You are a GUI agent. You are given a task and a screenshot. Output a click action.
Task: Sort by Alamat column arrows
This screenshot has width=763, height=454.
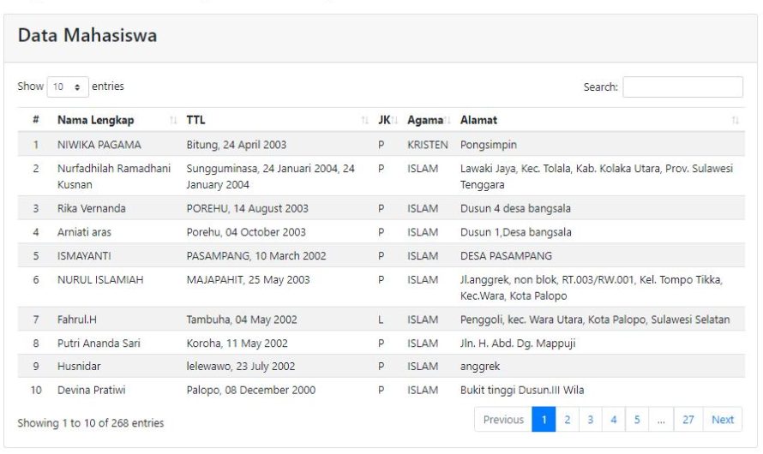(x=736, y=120)
